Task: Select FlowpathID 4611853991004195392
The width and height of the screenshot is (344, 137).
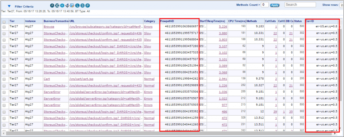Action: click(x=181, y=112)
